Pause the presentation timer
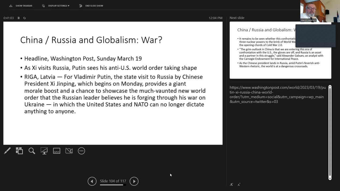Viewport: 340px width, 191px height. pos(19,18)
